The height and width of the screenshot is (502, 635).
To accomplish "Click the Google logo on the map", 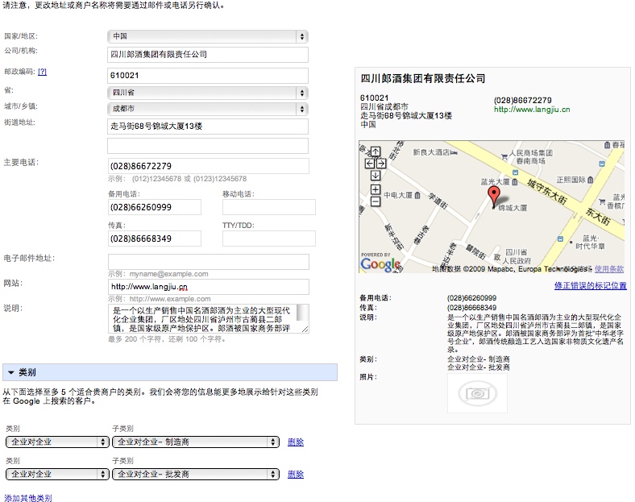I will pyautogui.click(x=380, y=263).
